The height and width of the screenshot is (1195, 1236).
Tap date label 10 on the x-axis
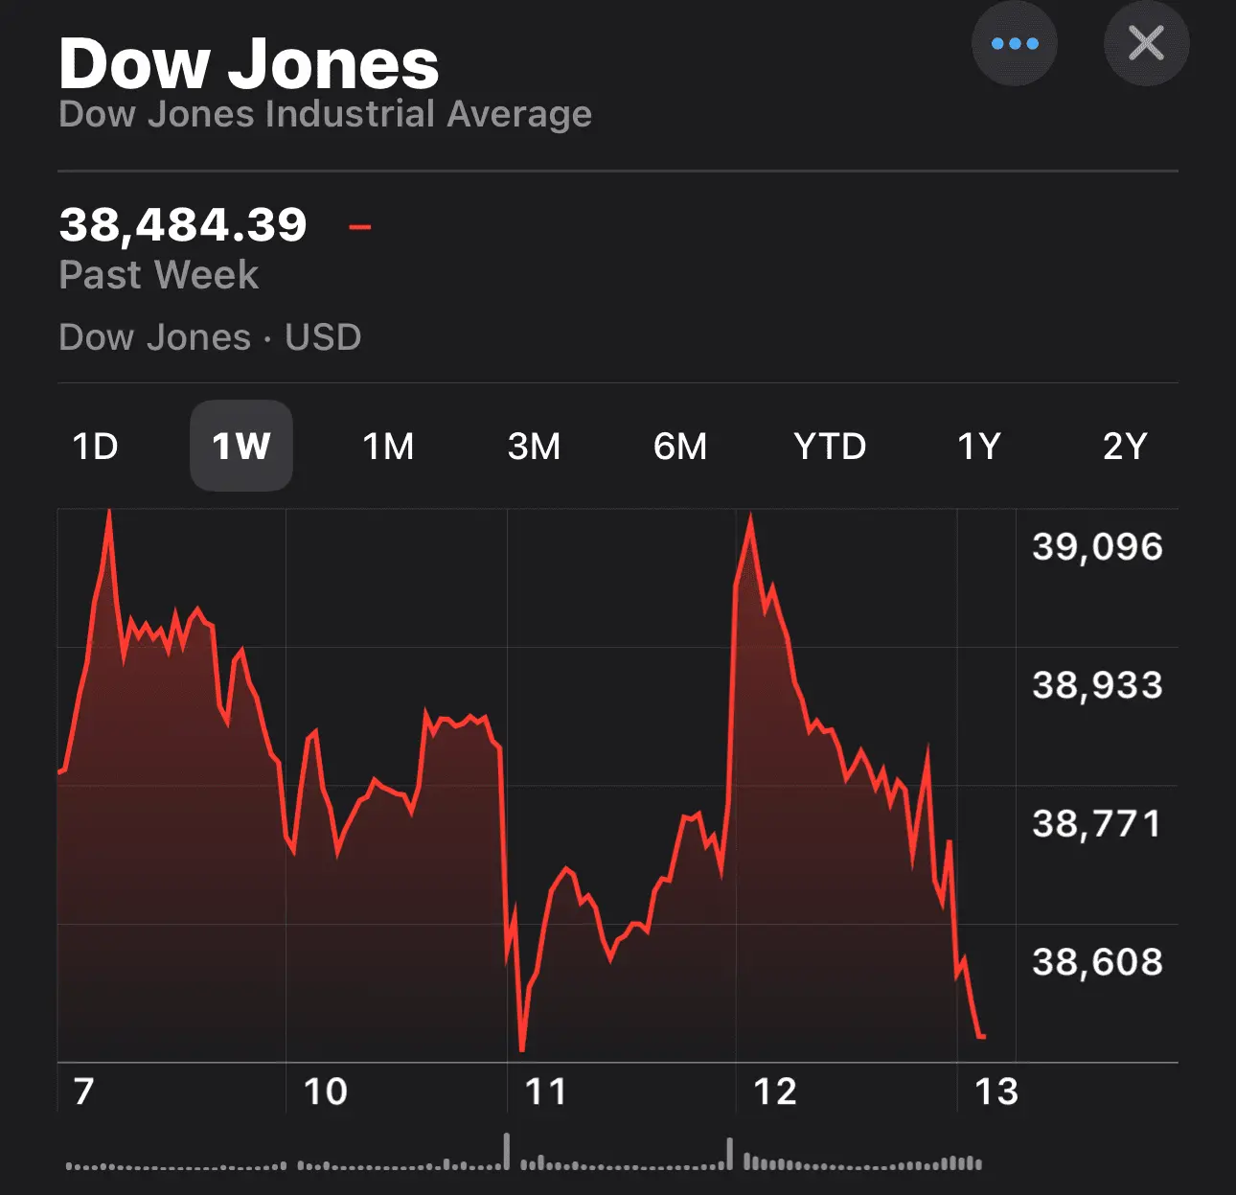[x=325, y=1092]
